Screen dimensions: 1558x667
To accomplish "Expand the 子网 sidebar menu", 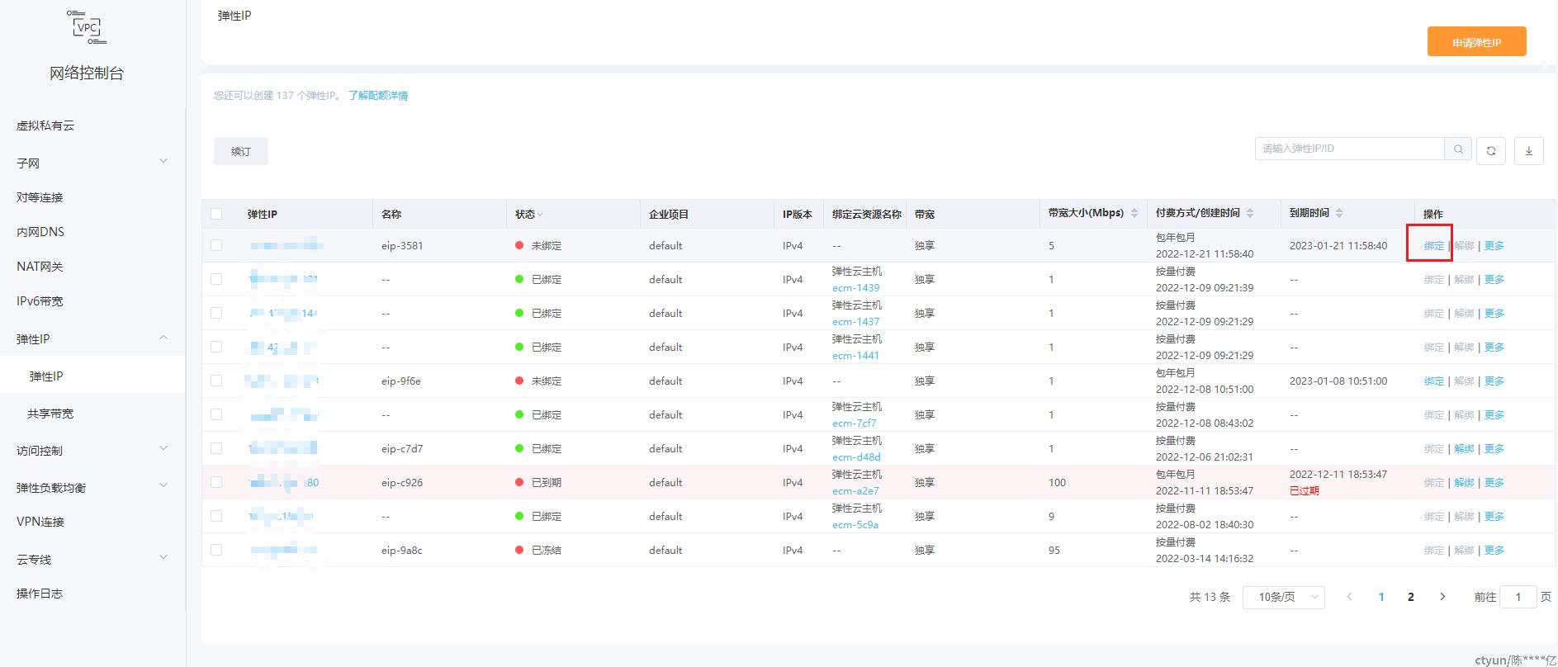I will pos(91,163).
